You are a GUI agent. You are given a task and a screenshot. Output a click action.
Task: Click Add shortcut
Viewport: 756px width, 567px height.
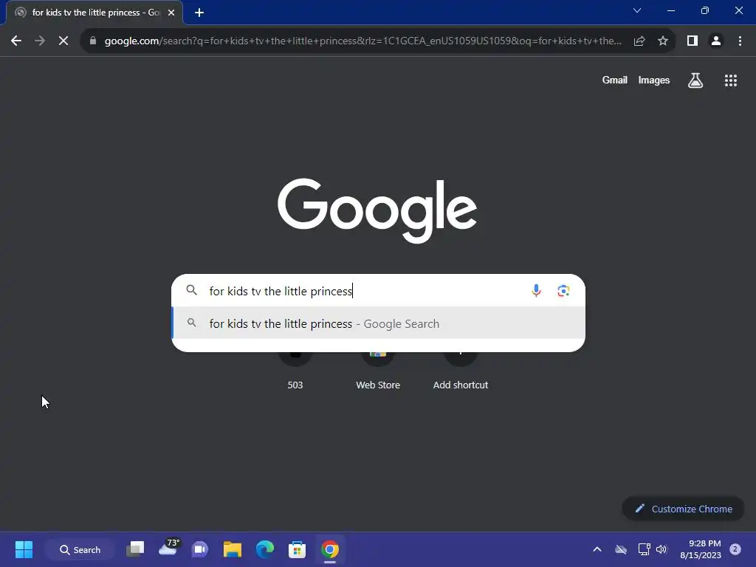(x=461, y=371)
